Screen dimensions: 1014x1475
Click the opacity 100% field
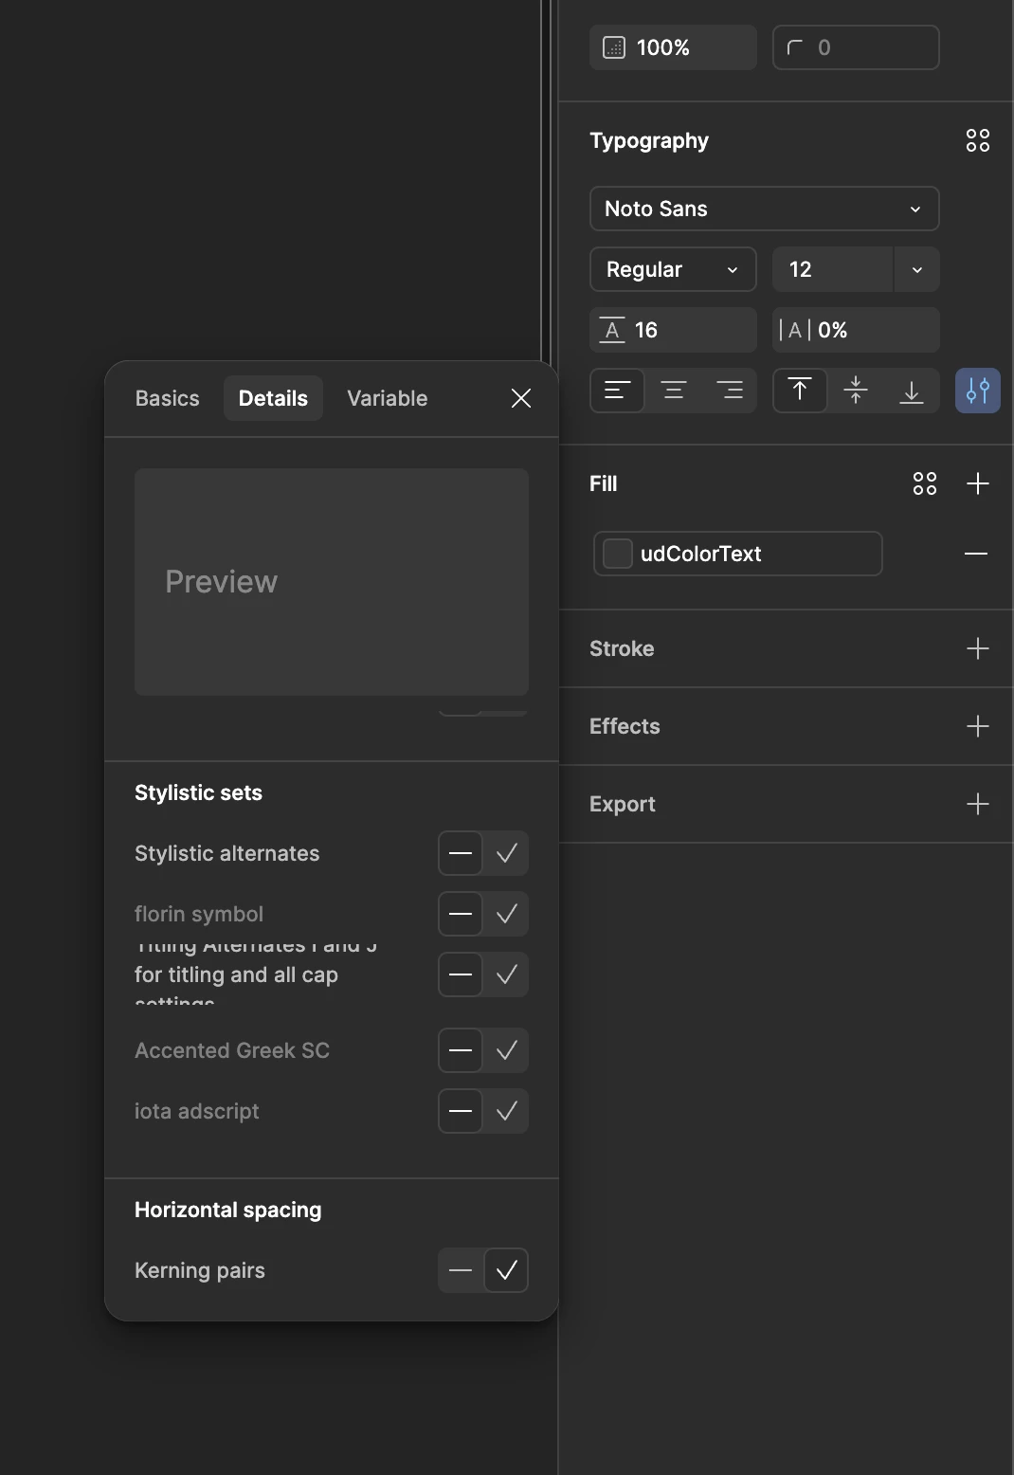(x=673, y=47)
